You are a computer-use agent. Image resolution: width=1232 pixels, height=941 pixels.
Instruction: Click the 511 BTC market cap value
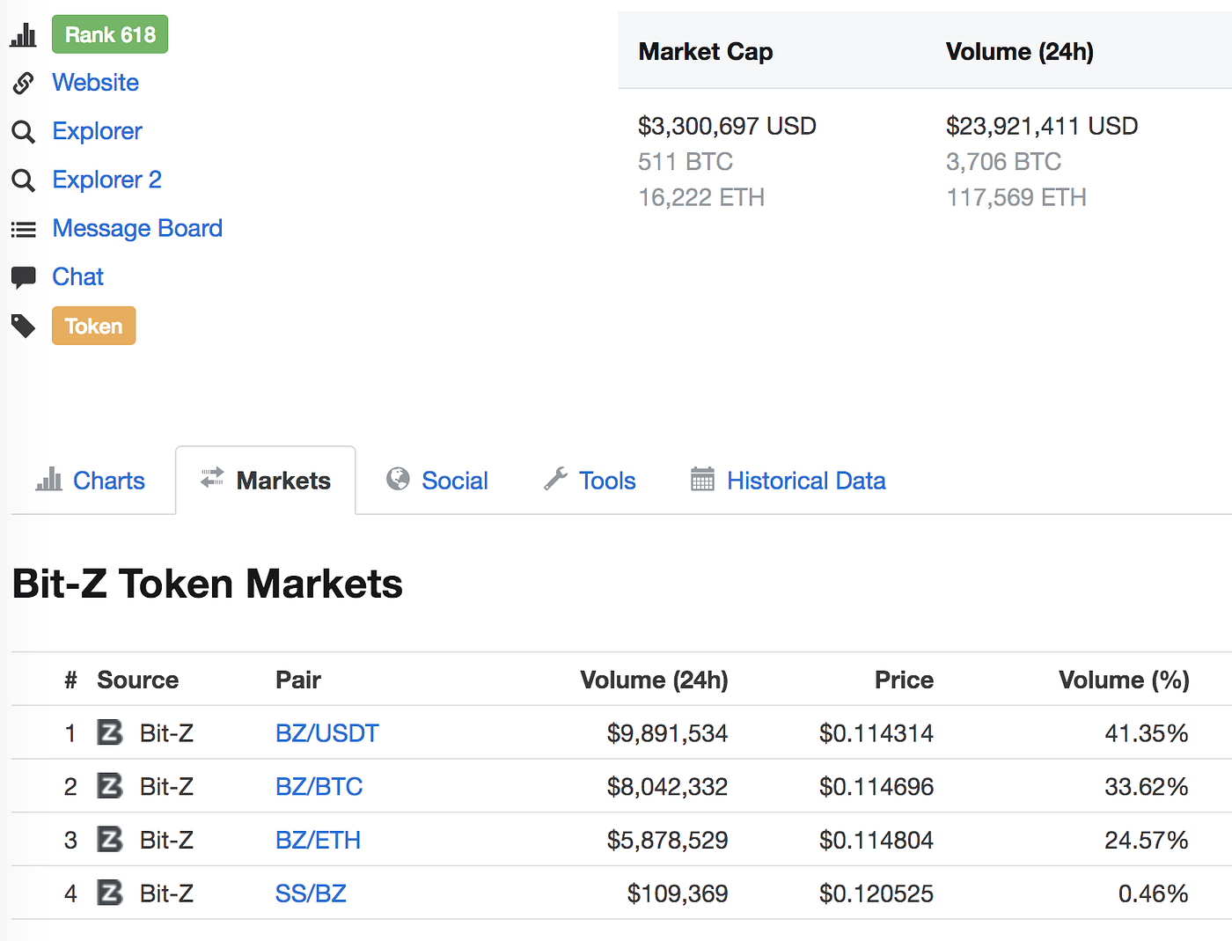coord(686,162)
